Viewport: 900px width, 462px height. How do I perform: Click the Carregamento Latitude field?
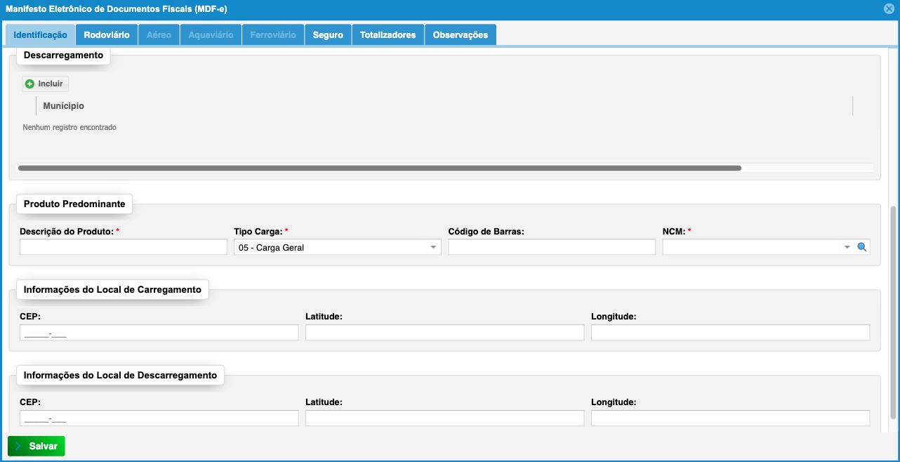(x=444, y=333)
